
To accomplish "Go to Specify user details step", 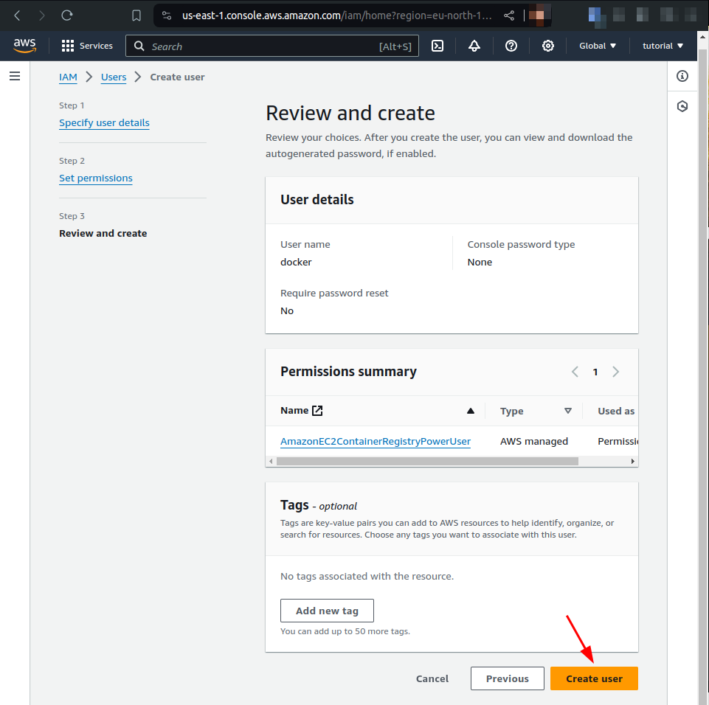I will point(105,123).
